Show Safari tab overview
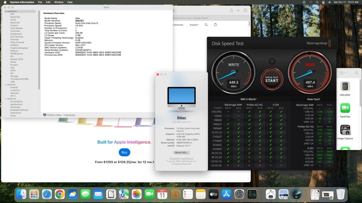This screenshot has width=362, height=203. pos(245,11)
